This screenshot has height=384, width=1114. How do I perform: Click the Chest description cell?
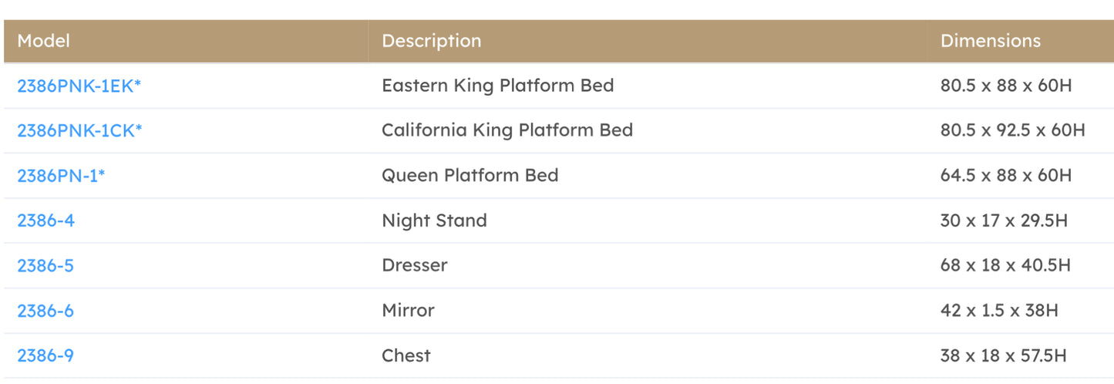click(x=406, y=355)
